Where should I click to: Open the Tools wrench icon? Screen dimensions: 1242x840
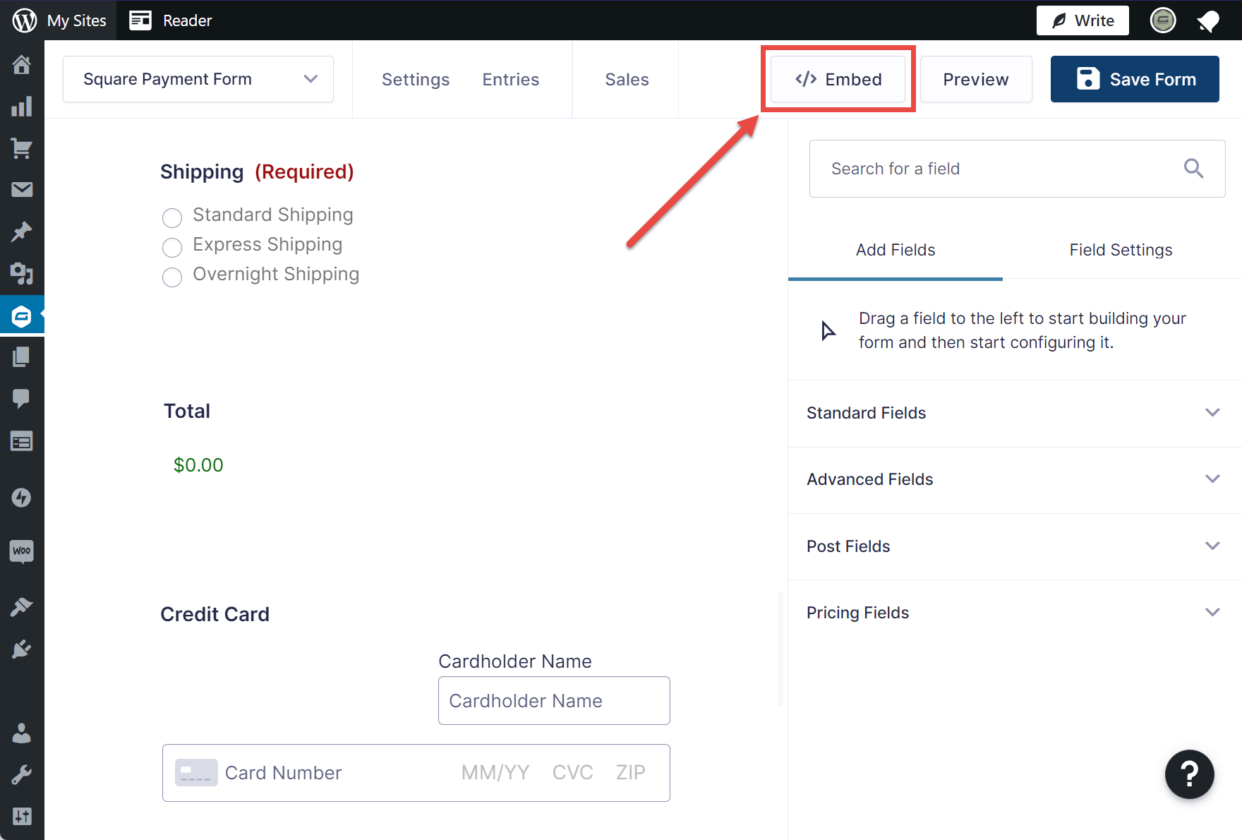tap(22, 775)
